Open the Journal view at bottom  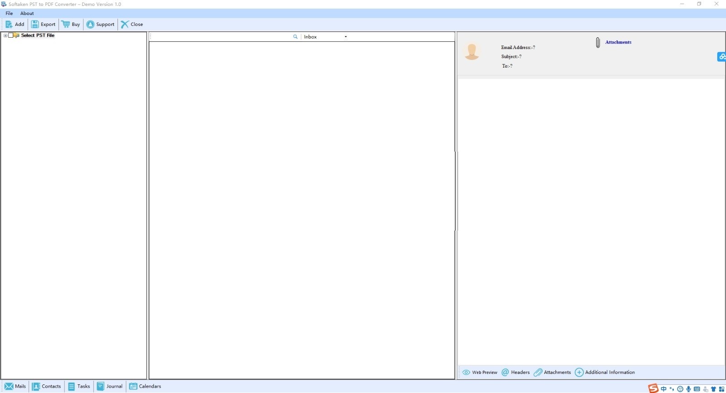point(109,386)
